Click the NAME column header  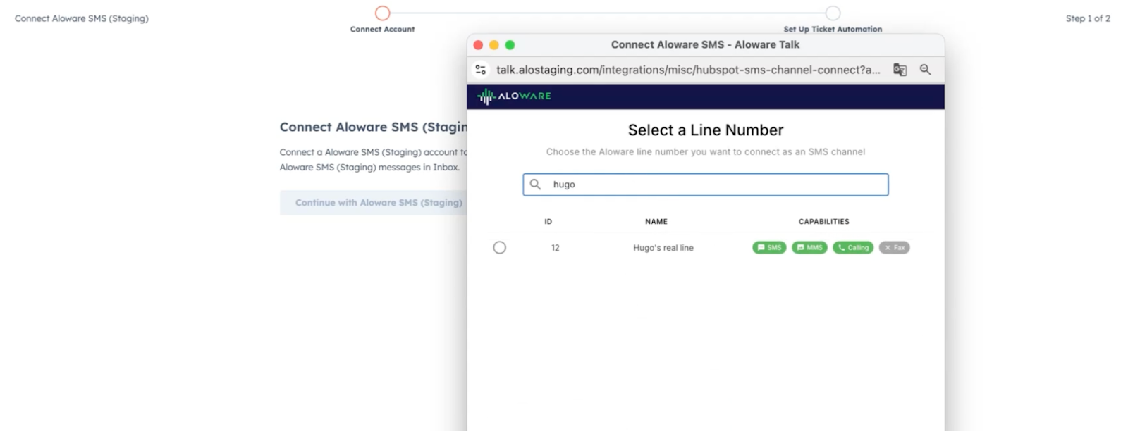pos(656,221)
